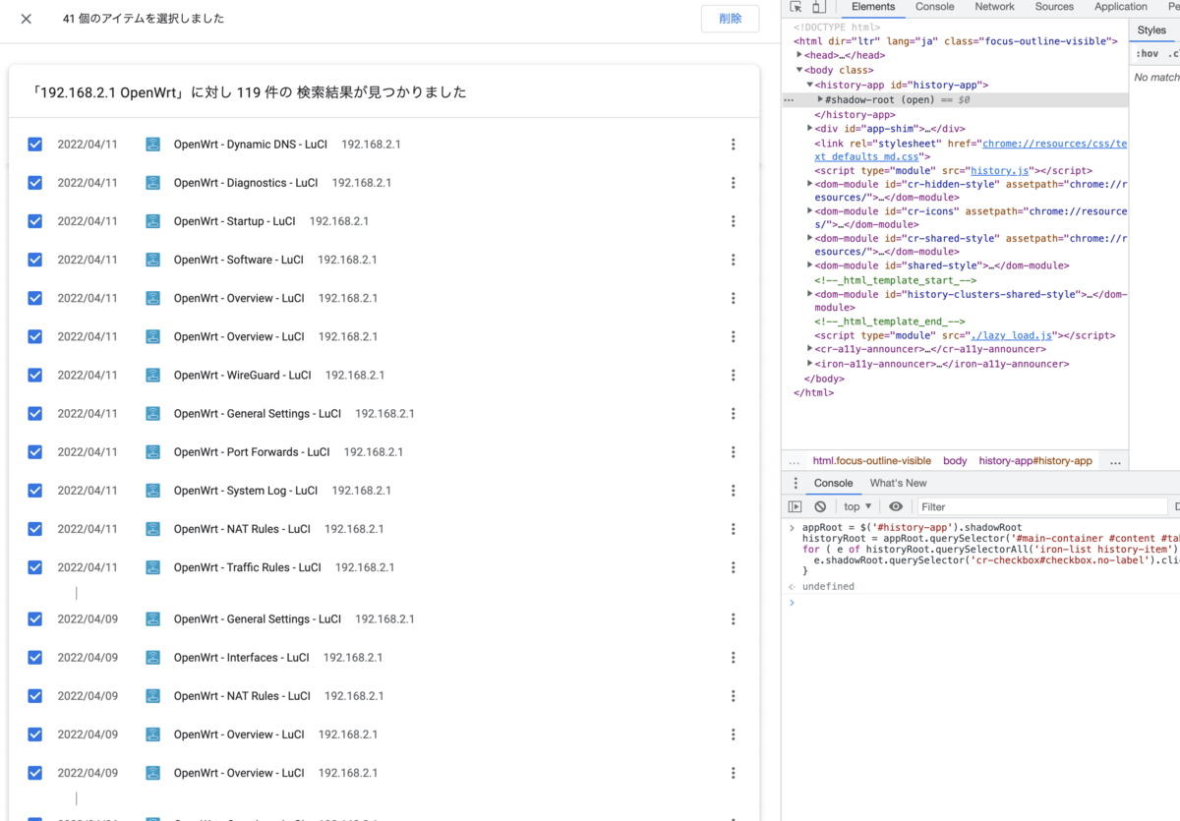Click the favicon of Diagnostics entry
Image resolution: width=1180 pixels, height=821 pixels.
click(153, 183)
